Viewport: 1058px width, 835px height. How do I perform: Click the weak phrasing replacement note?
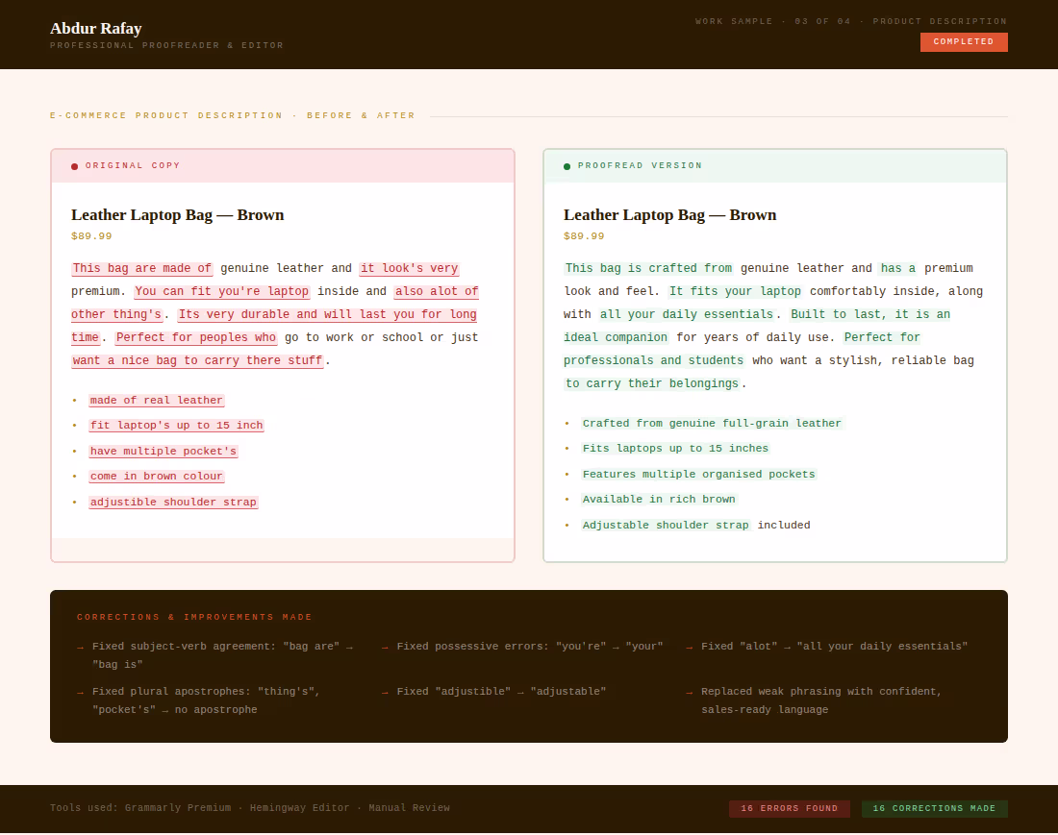(x=821, y=700)
